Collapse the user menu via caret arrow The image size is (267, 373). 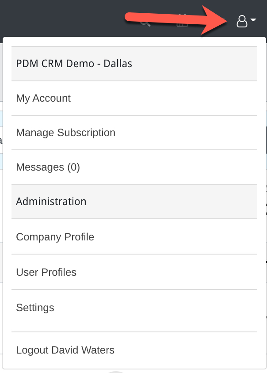coord(253,20)
